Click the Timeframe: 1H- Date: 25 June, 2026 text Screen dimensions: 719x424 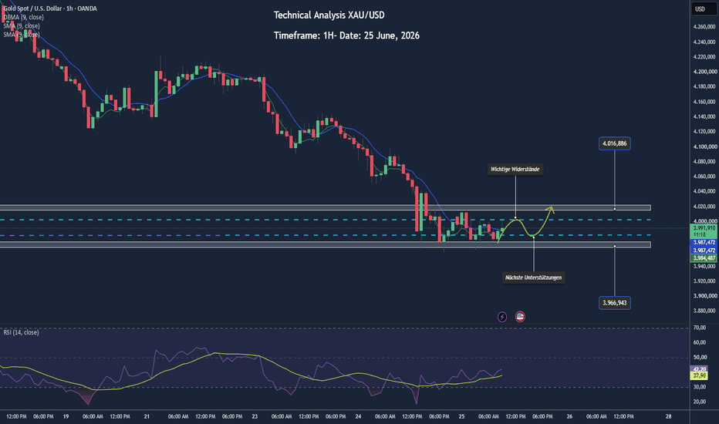(346, 35)
